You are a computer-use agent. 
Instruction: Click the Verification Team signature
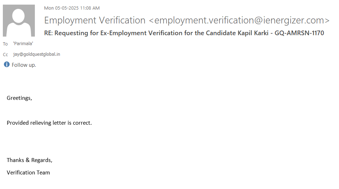28,173
